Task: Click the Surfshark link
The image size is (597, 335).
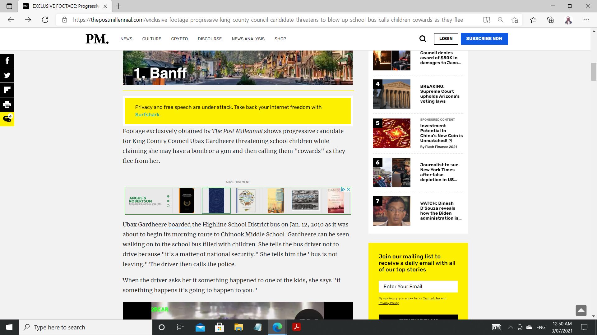Action: 147,114
